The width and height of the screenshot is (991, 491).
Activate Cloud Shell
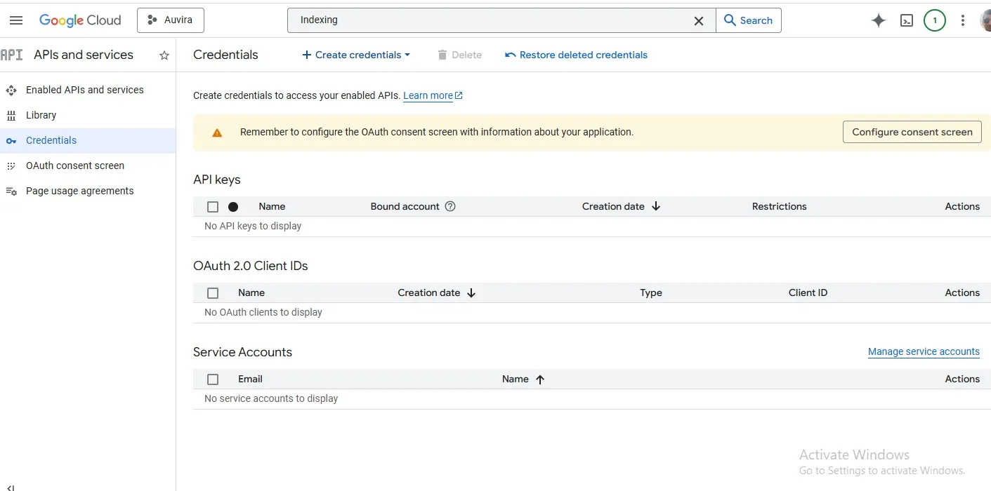(906, 20)
